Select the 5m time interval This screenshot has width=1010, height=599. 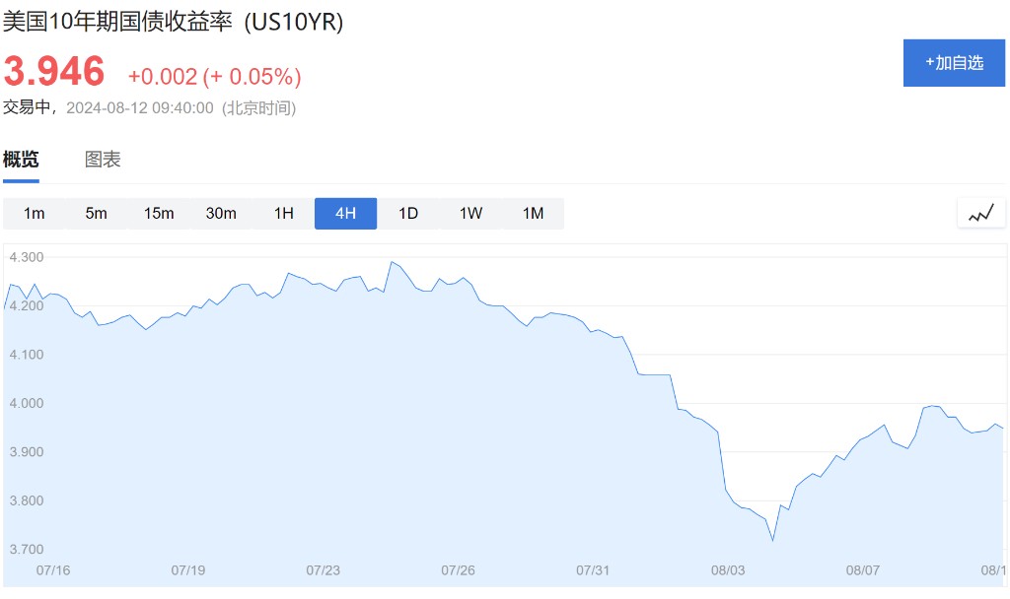click(96, 213)
